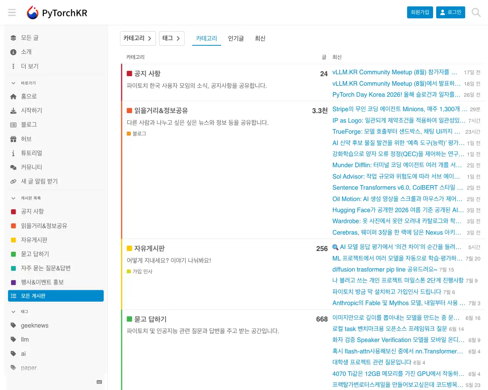488x390 pixels.
Task: Click purple swatch beside 행사&이벤트 홍보
Action: click(13, 282)
